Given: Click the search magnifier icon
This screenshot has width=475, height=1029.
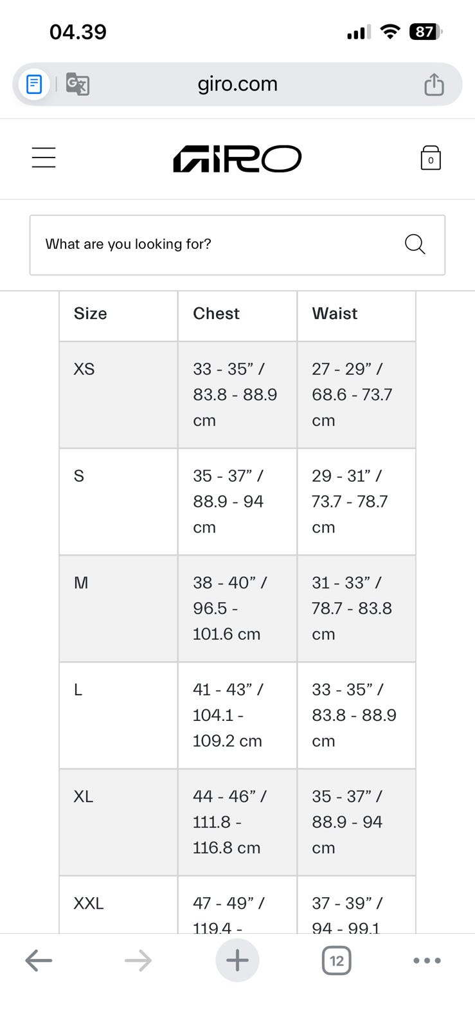Looking at the screenshot, I should coord(415,244).
